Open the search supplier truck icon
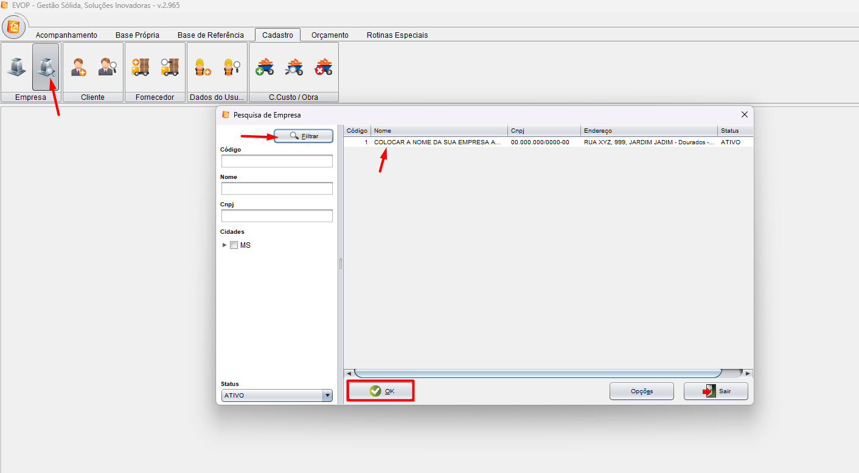859x473 pixels. pyautogui.click(x=170, y=67)
